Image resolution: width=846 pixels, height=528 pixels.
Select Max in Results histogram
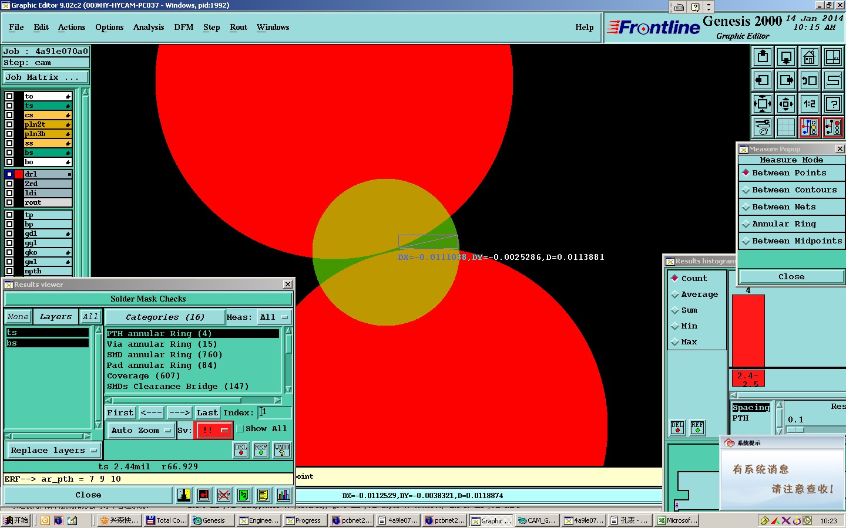[684, 342]
